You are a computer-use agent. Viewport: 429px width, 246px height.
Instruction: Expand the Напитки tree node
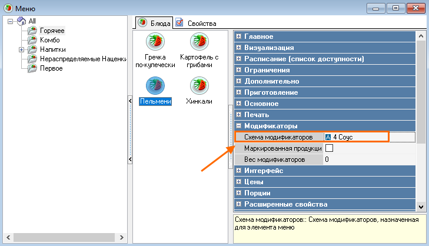[21, 49]
